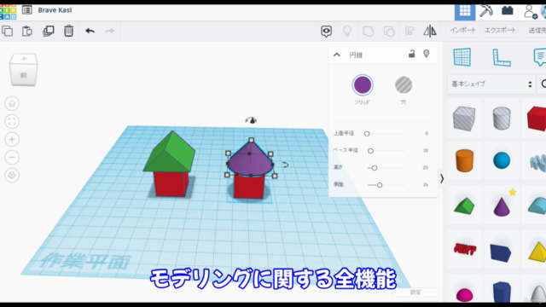Click the 側面 slider handle
Viewport: 546px width, 307px height.
tap(380, 185)
